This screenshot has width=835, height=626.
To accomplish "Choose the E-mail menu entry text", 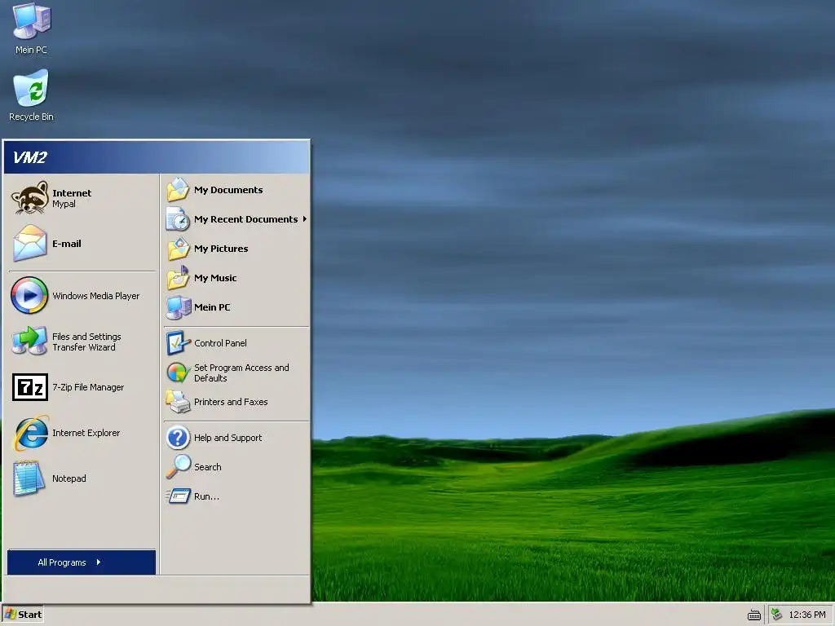I will [x=67, y=243].
